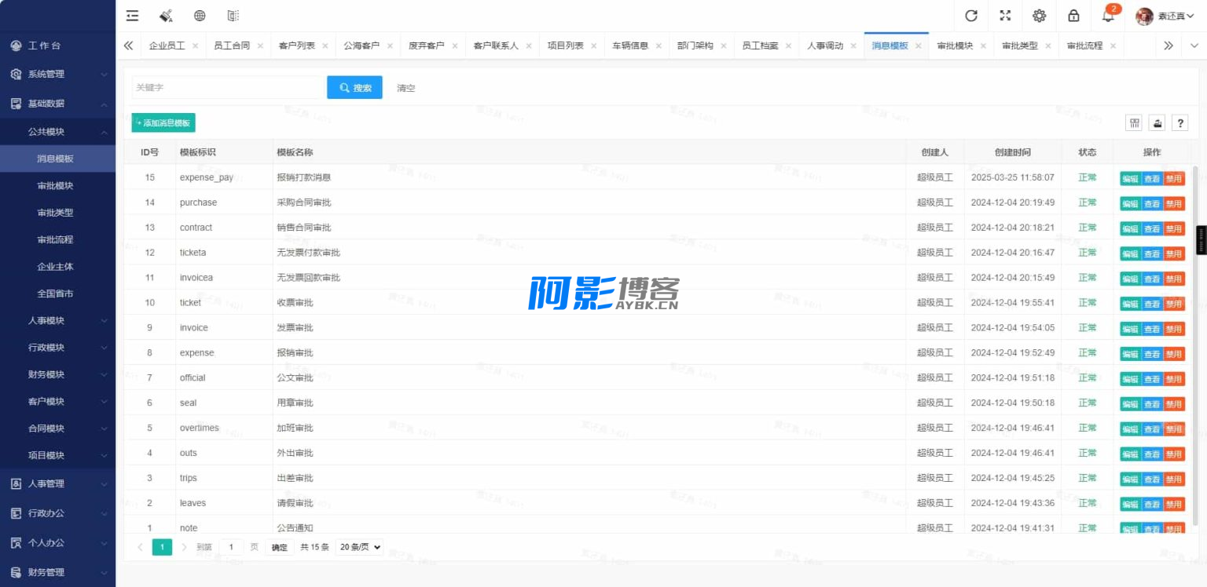Disable the purchase template row
Image resolution: width=1207 pixels, height=587 pixels.
[x=1173, y=203]
